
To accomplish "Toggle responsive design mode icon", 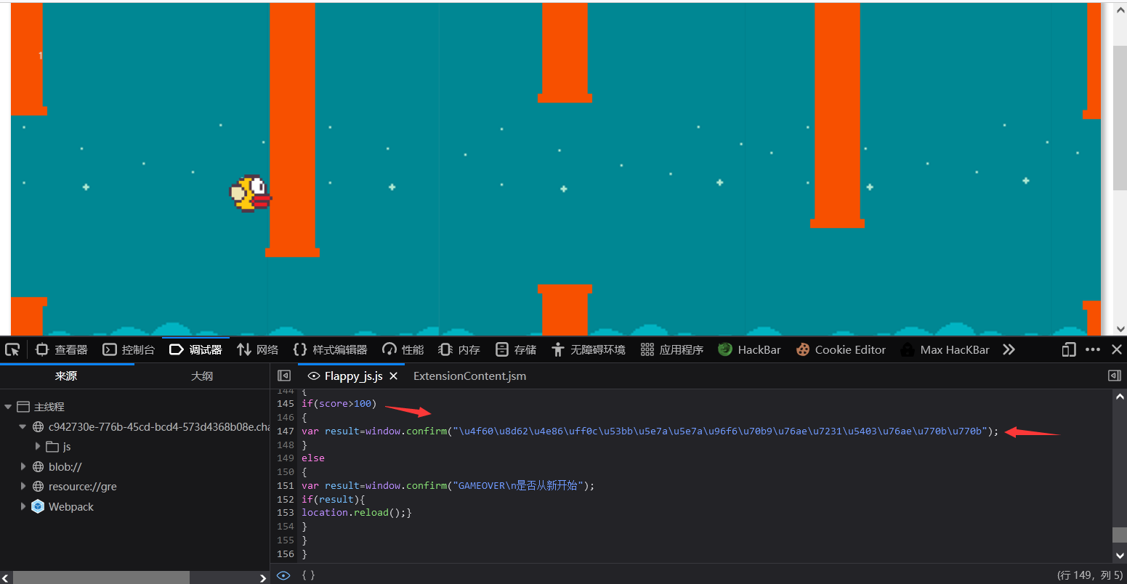I will [x=1068, y=349].
